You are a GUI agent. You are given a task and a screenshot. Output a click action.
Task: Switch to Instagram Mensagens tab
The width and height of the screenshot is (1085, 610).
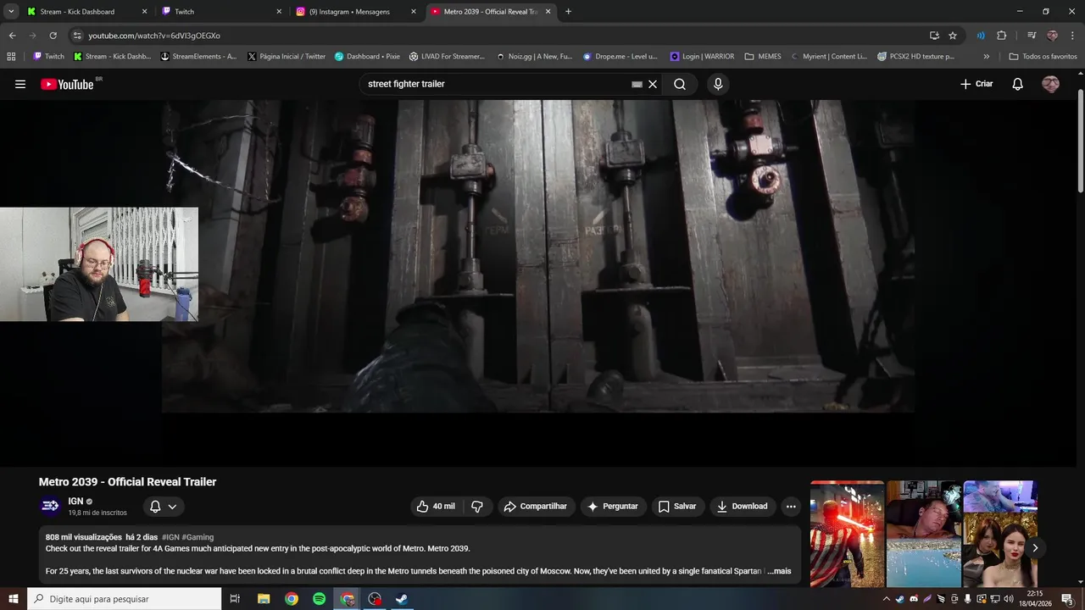pos(356,12)
